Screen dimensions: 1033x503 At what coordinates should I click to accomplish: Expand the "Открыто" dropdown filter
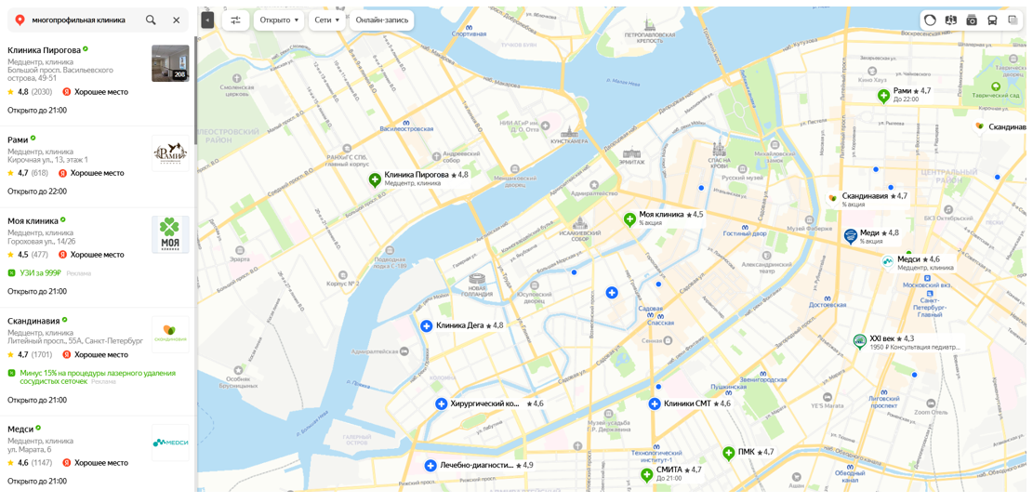click(279, 20)
